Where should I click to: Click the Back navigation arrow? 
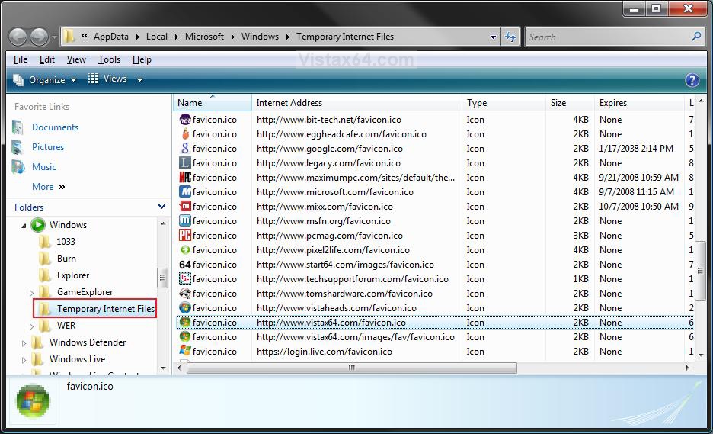pos(18,37)
